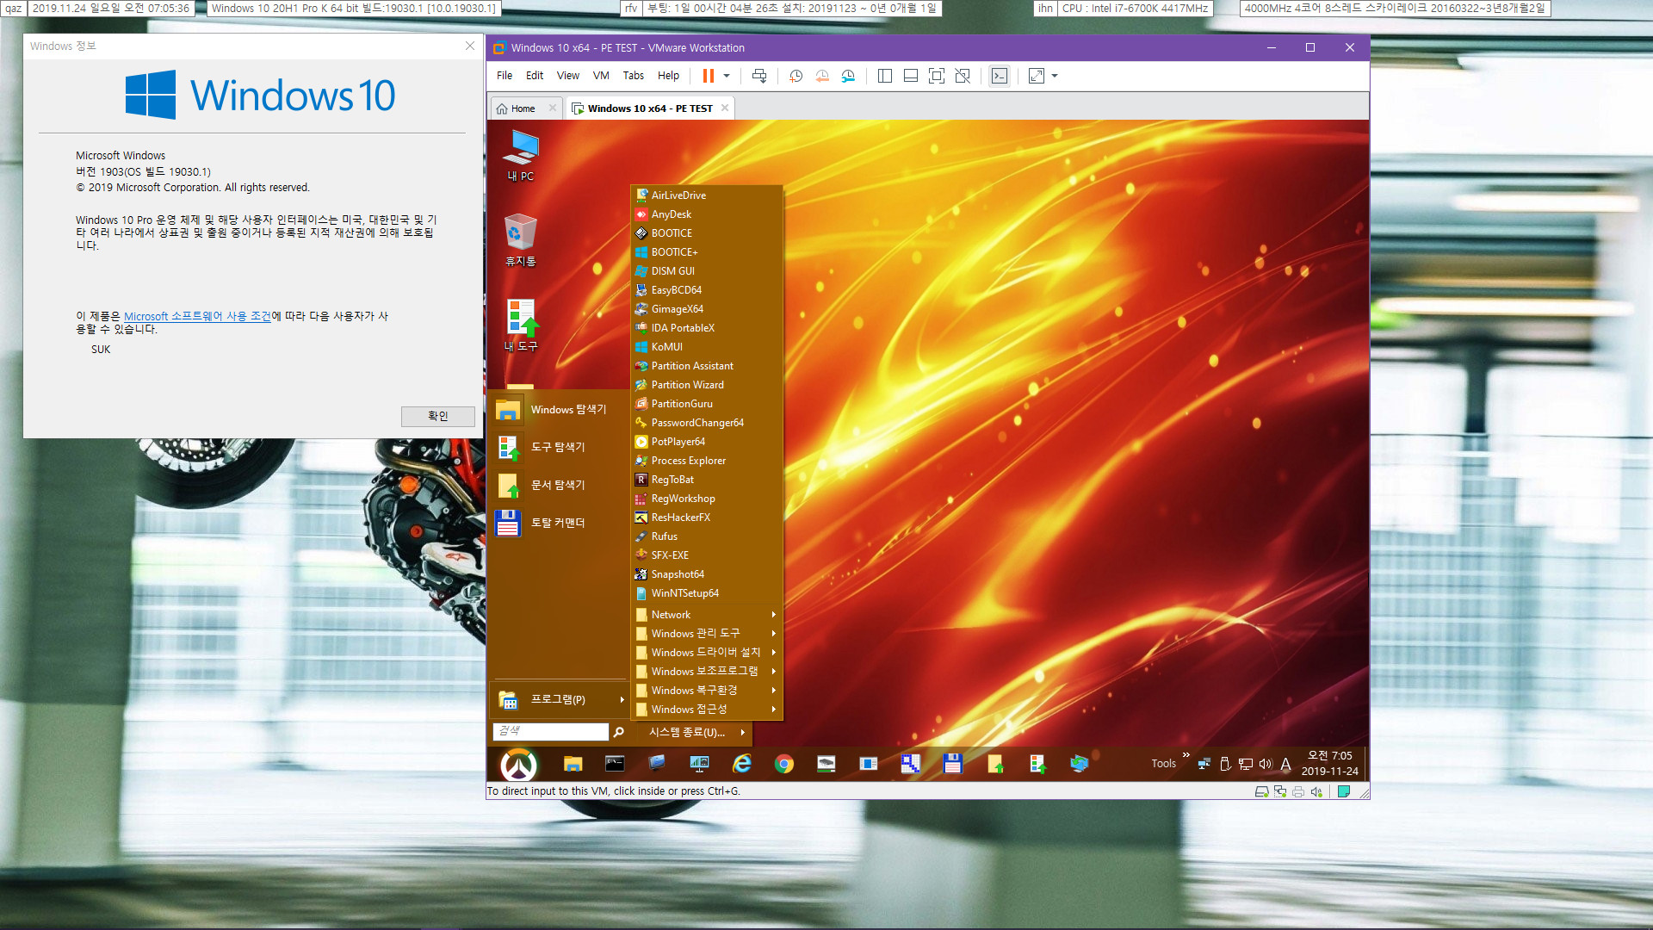Image resolution: width=1653 pixels, height=930 pixels.
Task: Expand Windows 드라이버 설치 submenu
Action: coord(706,653)
